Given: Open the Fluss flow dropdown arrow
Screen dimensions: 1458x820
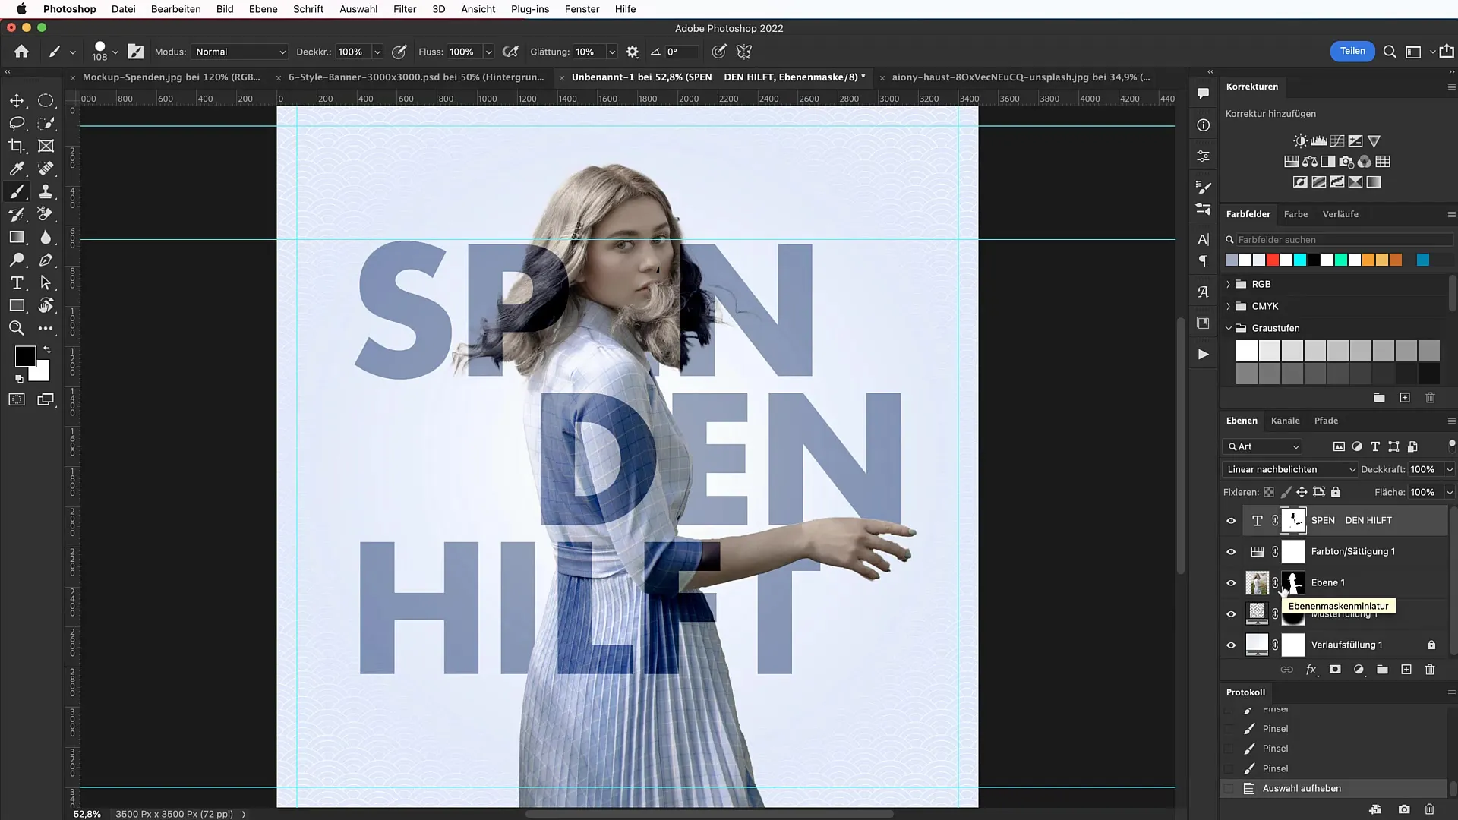Looking at the screenshot, I should point(488,52).
